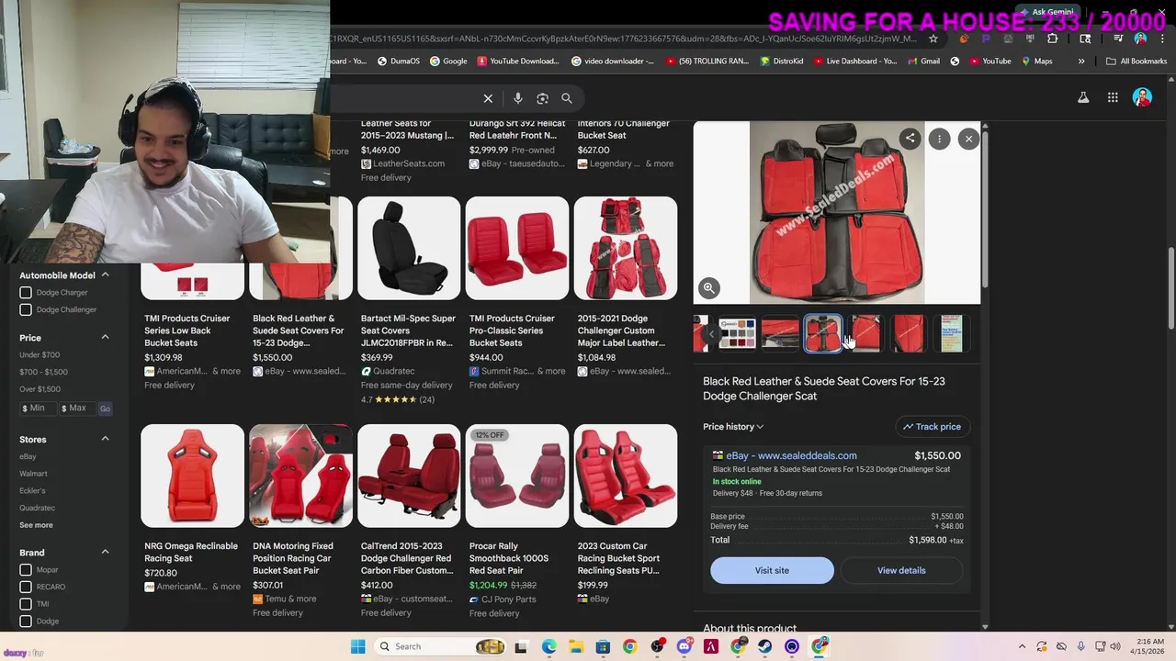The height and width of the screenshot is (661, 1176).
Task: Expand the Price history dropdown
Action: tap(733, 427)
